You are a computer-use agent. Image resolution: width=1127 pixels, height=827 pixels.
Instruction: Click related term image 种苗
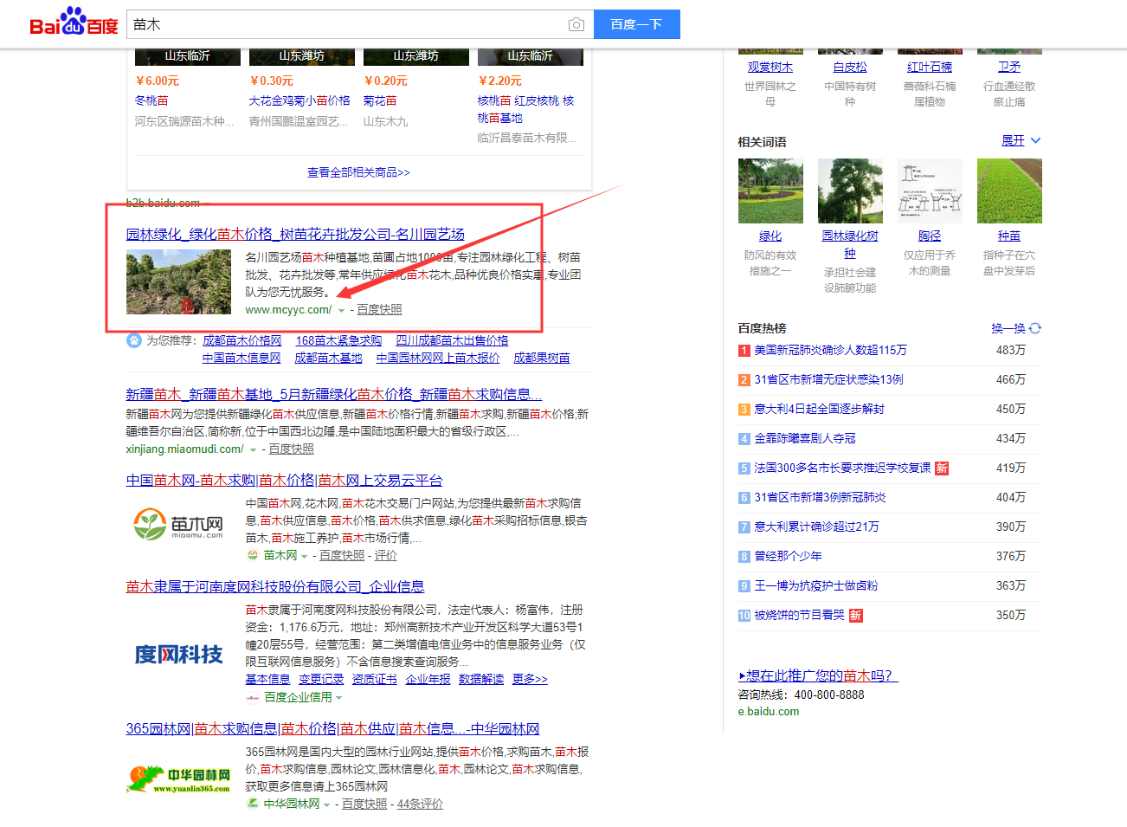1009,191
